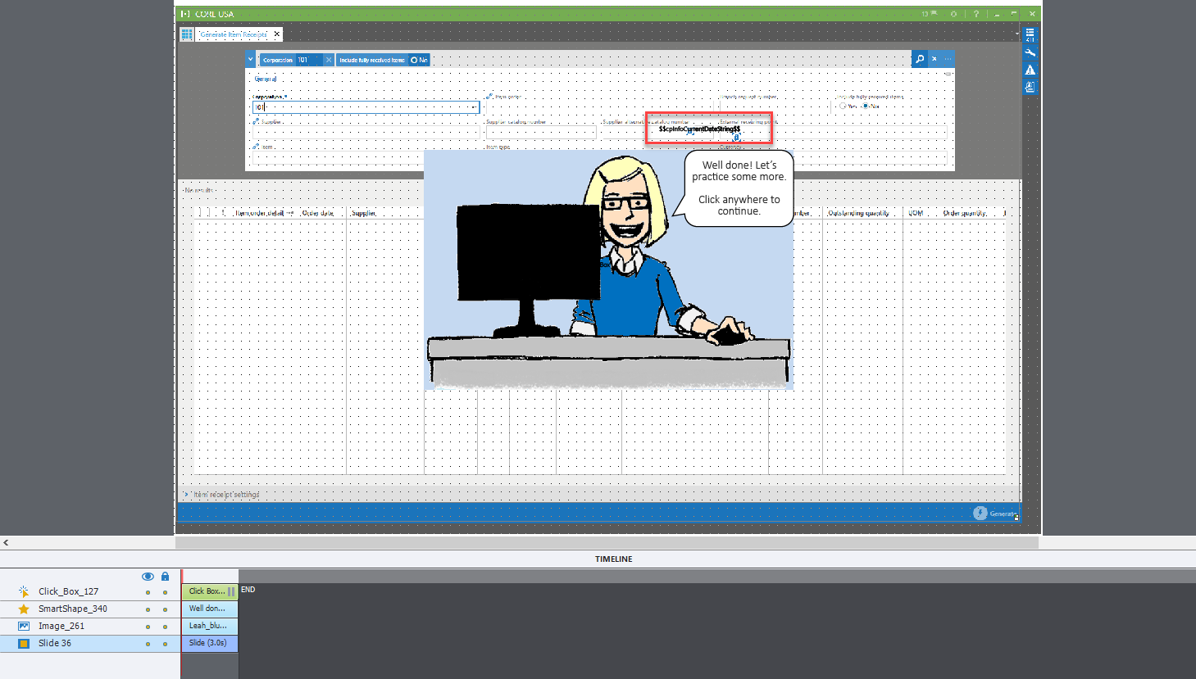Viewport: 1196px width, 679px height.
Task: Select the Generate Item Receipts tab
Action: point(233,34)
